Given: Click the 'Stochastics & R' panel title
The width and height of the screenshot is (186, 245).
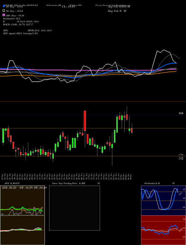Looking at the screenshot, I should [152, 183].
